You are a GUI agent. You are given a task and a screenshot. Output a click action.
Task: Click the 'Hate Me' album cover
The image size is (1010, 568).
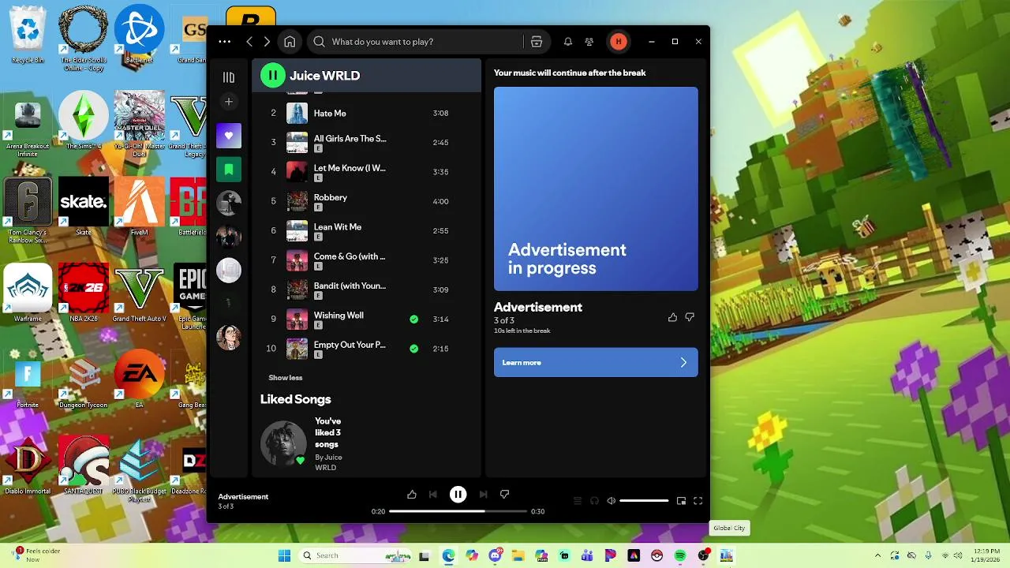(297, 114)
